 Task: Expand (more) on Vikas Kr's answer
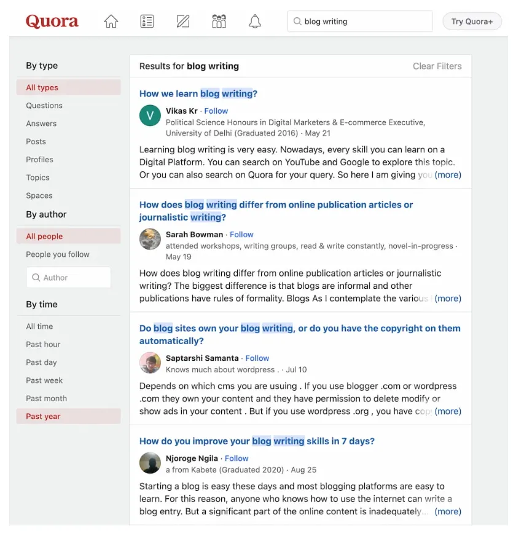pyautogui.click(x=448, y=175)
